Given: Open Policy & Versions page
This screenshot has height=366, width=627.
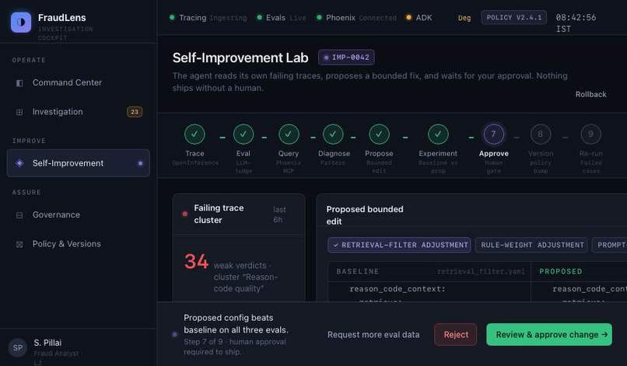Looking at the screenshot, I should point(79,244).
